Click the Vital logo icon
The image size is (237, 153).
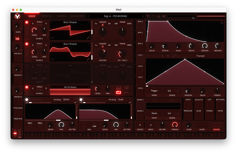[17, 16]
